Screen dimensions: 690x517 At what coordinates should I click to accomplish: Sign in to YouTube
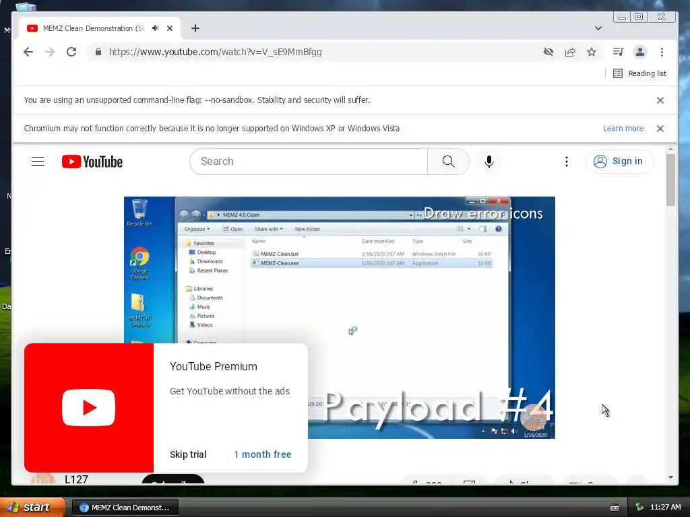pos(619,162)
